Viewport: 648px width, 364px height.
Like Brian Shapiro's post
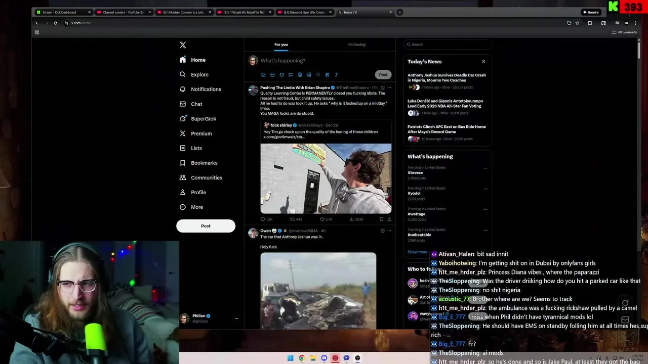pyautogui.click(x=326, y=219)
